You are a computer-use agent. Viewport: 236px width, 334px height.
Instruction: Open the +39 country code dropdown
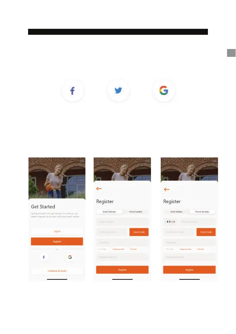pos(170,222)
